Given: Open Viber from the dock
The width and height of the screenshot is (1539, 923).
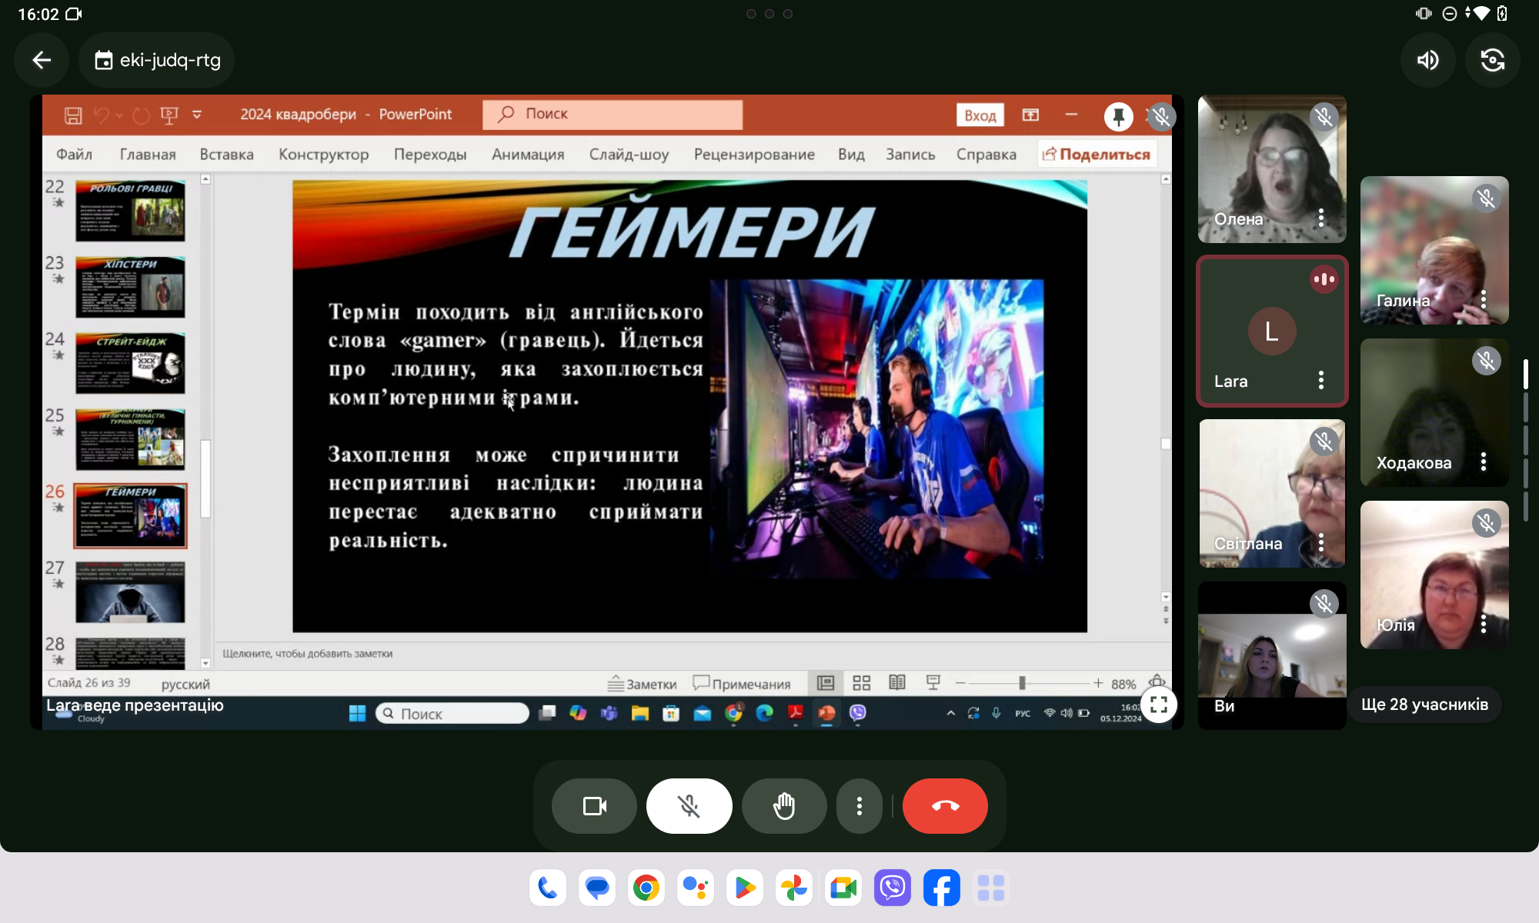Looking at the screenshot, I should [892, 888].
